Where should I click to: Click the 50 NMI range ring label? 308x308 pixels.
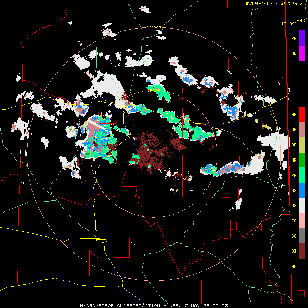(x=154, y=90)
